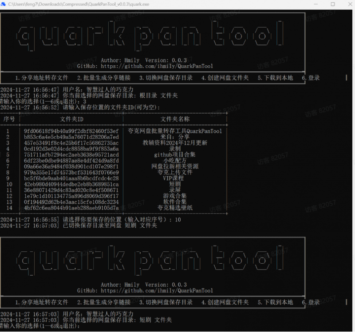355x332 pixels.
Task: Click folder name 夸克精选壁纸
Action: pyautogui.click(x=175, y=208)
